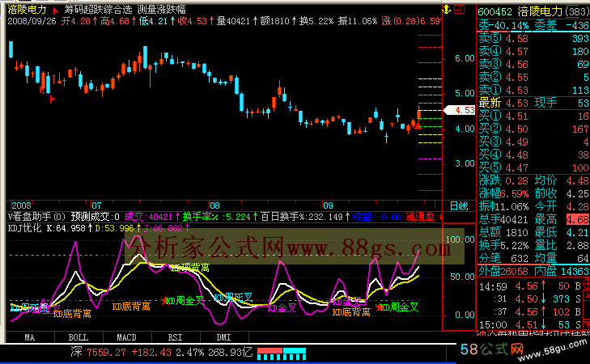
Task: Click V看盘助手 indicator title
Action: tap(36, 217)
